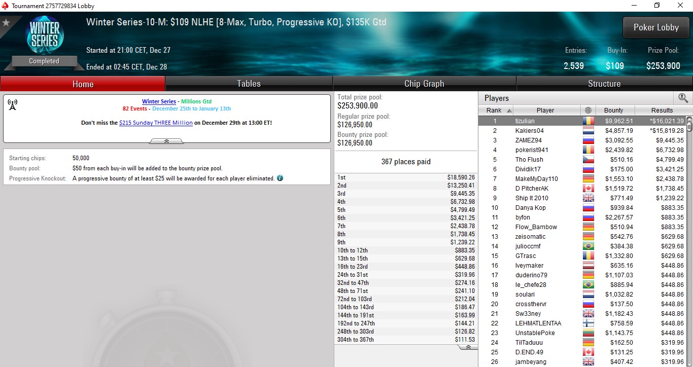The height and width of the screenshot is (367, 693).
Task: Sort by Bounty column header
Action: coord(613,110)
